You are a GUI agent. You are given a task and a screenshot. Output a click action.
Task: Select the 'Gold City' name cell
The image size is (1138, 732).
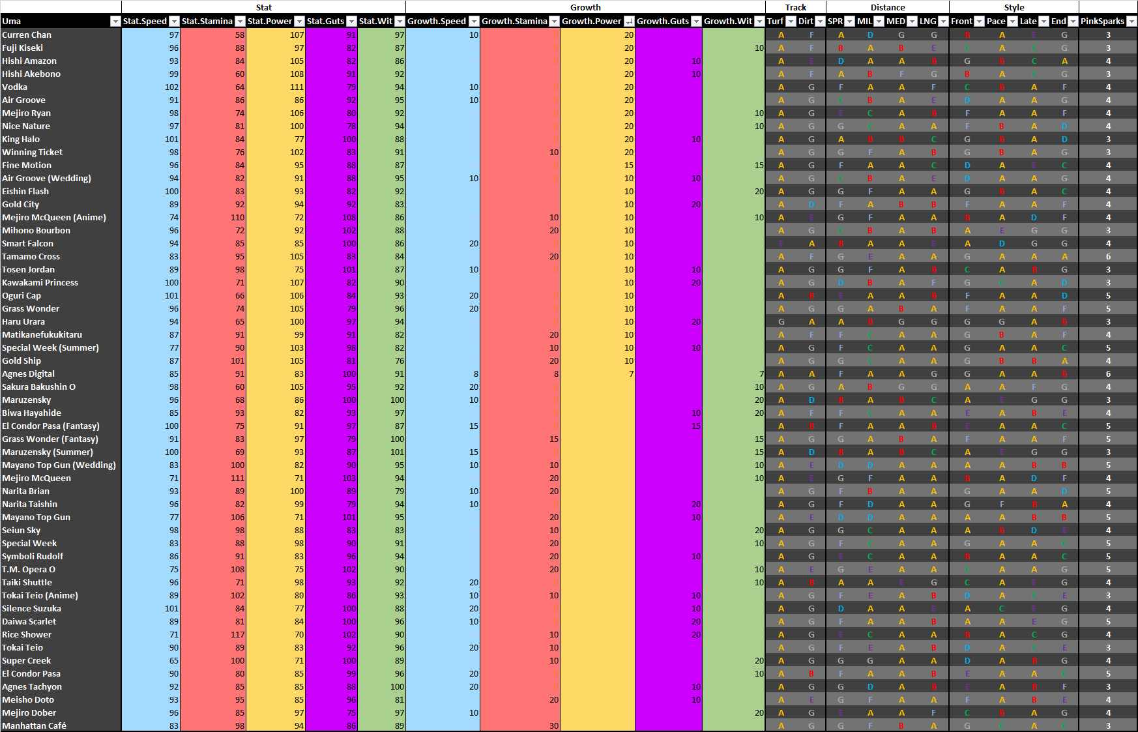click(61, 204)
